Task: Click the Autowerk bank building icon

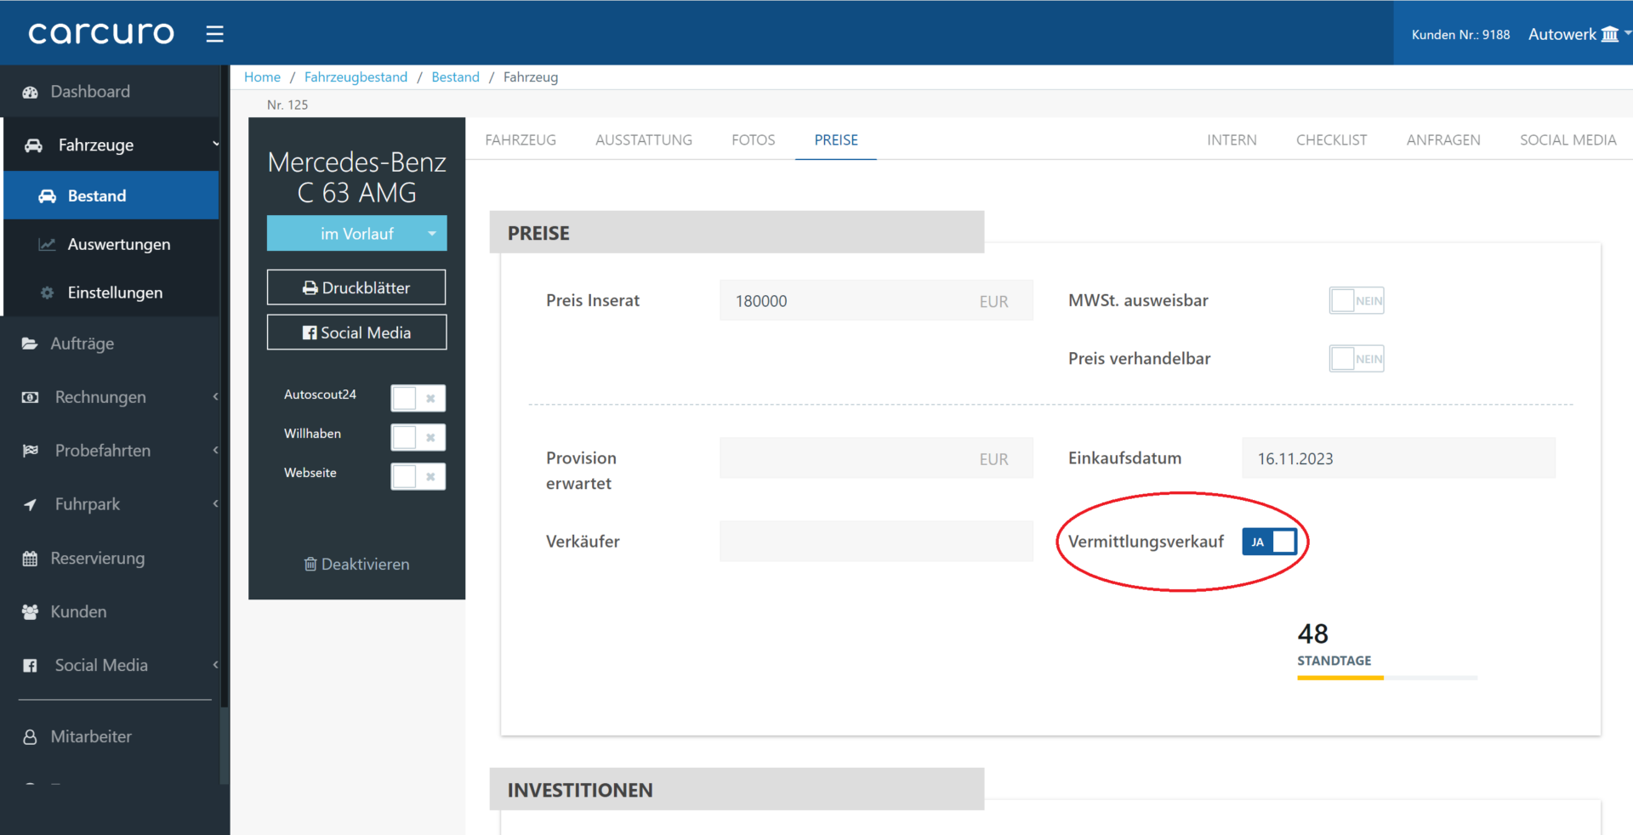Action: pos(1610,34)
